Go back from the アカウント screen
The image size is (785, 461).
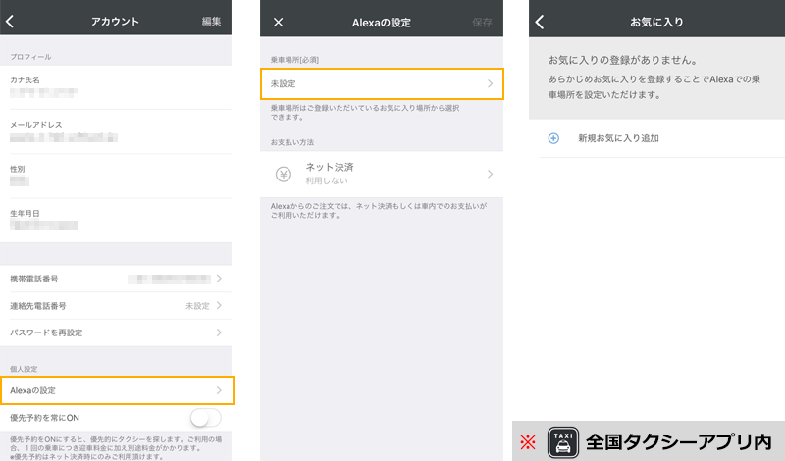tap(10, 21)
